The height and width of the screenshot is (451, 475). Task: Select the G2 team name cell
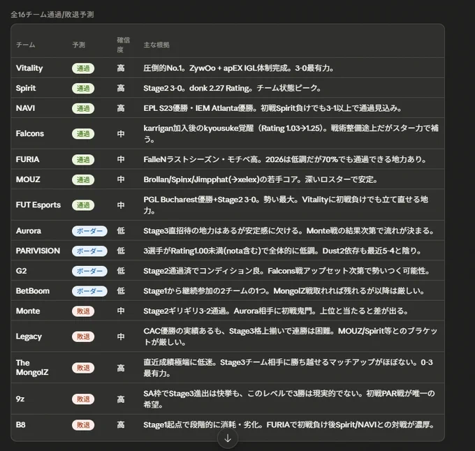[x=21, y=271]
